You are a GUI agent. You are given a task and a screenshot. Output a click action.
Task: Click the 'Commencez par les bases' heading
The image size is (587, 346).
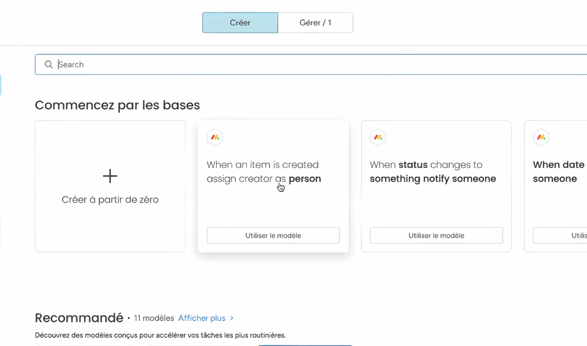pos(118,105)
